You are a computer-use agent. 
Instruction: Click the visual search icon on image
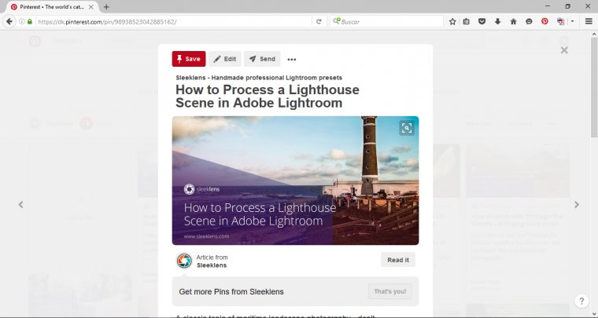407,128
